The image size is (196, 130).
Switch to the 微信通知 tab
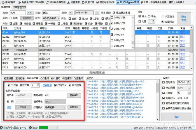[67, 78]
